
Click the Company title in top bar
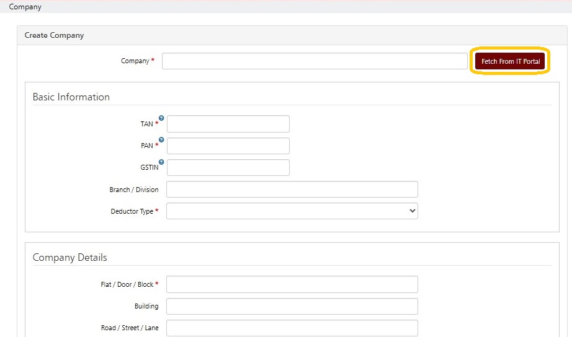coord(25,7)
